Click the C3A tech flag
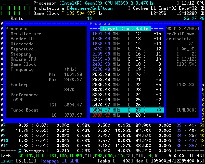The image size is (205, 164). (x=109, y=156)
